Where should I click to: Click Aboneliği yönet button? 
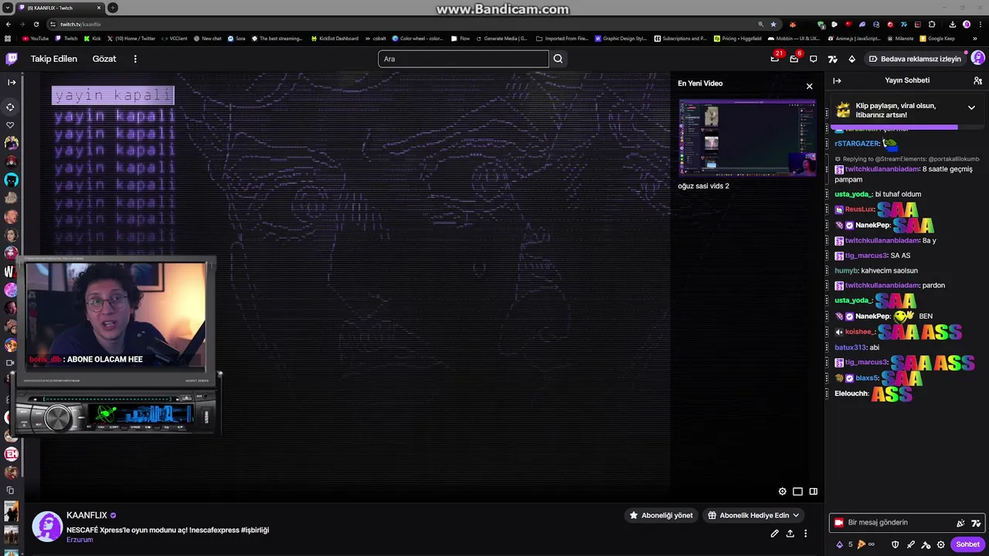click(x=661, y=515)
